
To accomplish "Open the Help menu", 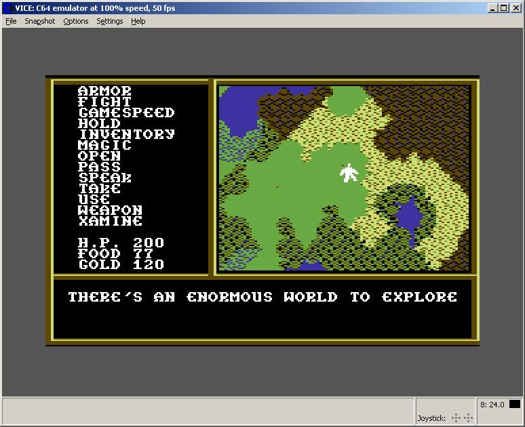I will pos(138,21).
